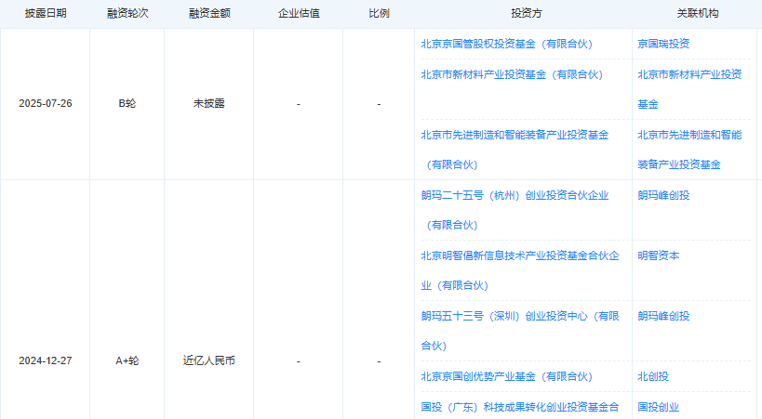Open 北京市先进制造和智能装备产业投资基金（有限合伙） investor link
The width and height of the screenshot is (762, 419).
[x=515, y=150]
